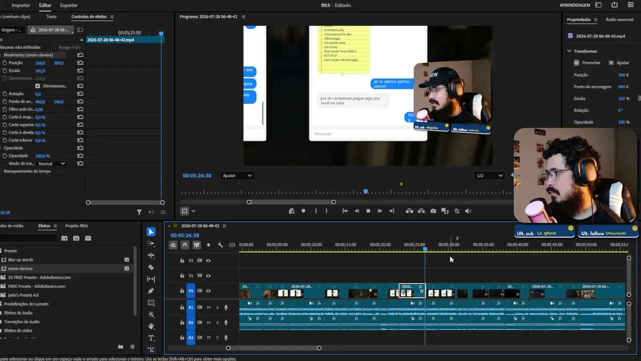Click the trash delete icon in Effects panel
Screen dimensions: 641x361
(132, 346)
